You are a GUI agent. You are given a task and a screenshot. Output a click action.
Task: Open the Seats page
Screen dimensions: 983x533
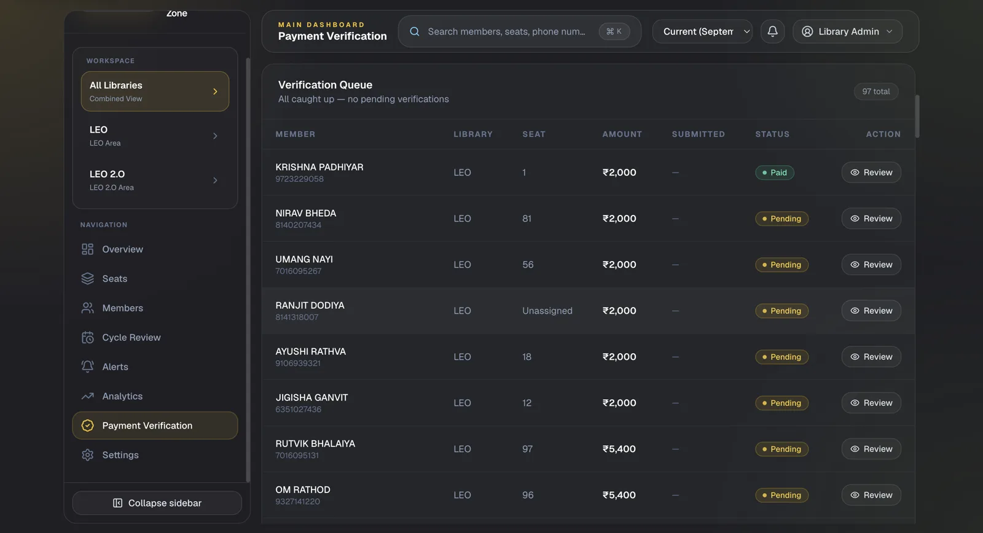(x=155, y=279)
